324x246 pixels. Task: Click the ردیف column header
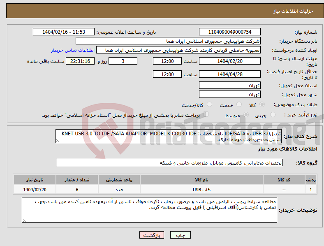(x=311, y=180)
